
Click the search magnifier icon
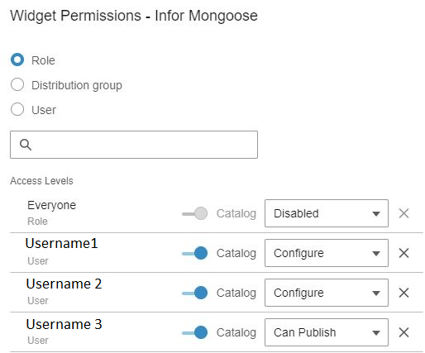tap(26, 145)
